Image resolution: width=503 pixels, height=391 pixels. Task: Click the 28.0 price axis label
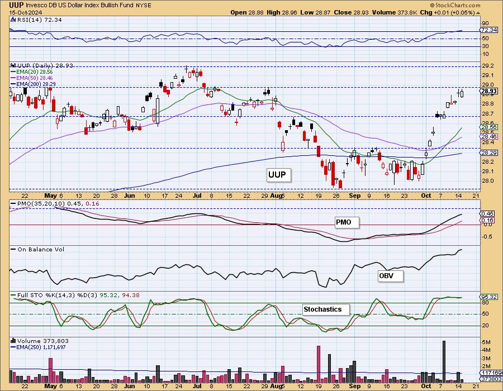(488, 181)
